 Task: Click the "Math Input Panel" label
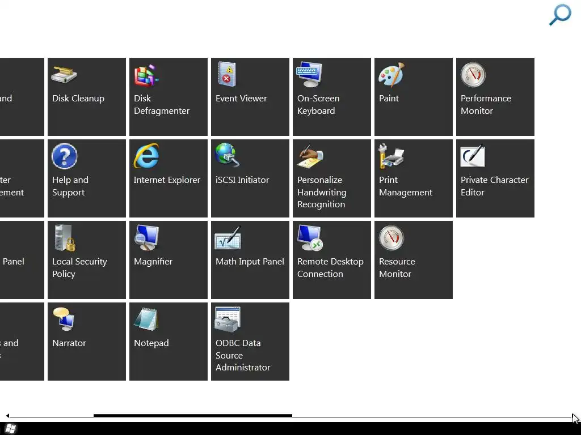click(x=250, y=262)
